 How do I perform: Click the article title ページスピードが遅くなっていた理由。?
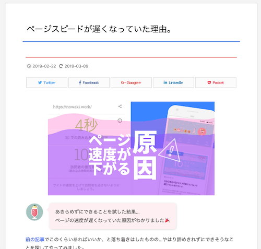coord(99,29)
